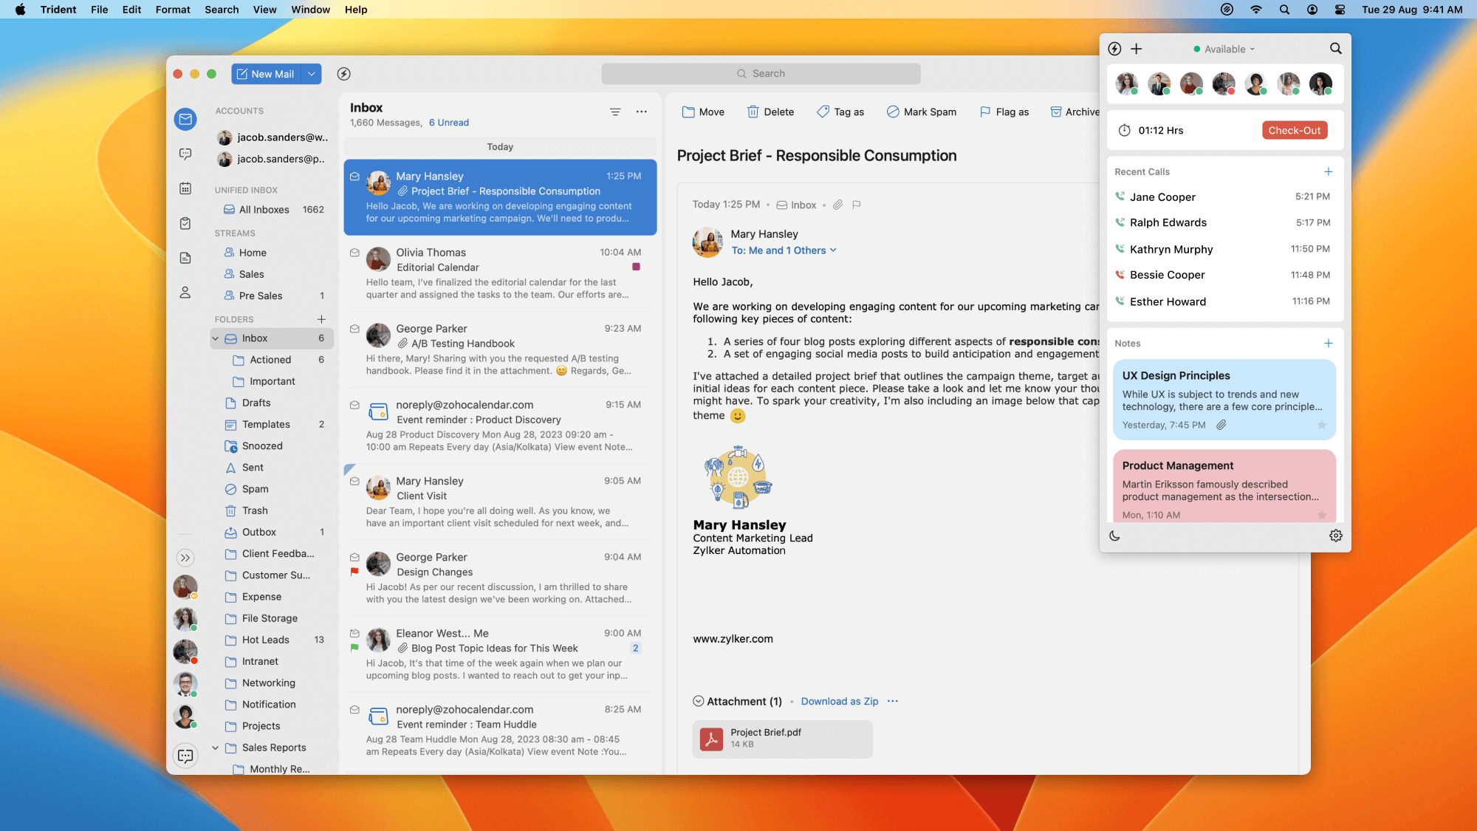Viewport: 1477px width, 831px height.
Task: Toggle read status of Team Huddle reminder email
Action: pyautogui.click(x=354, y=709)
